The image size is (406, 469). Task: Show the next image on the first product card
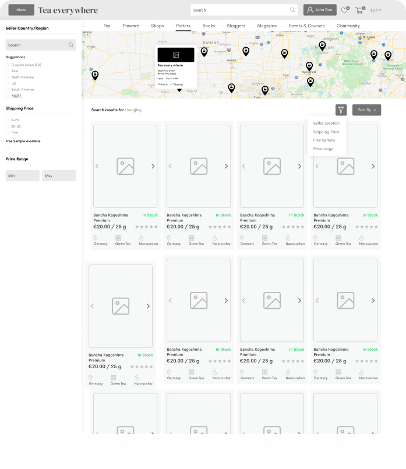(153, 166)
